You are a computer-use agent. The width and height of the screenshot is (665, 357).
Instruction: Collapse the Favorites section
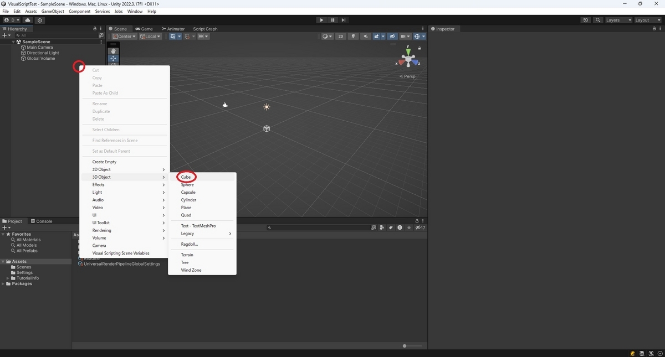(3, 234)
